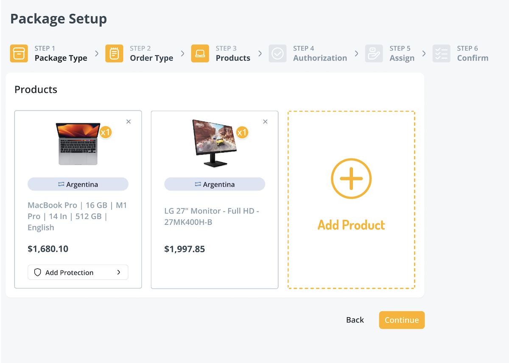
Task: Click the Confirm step checklist icon
Action: coord(441,53)
